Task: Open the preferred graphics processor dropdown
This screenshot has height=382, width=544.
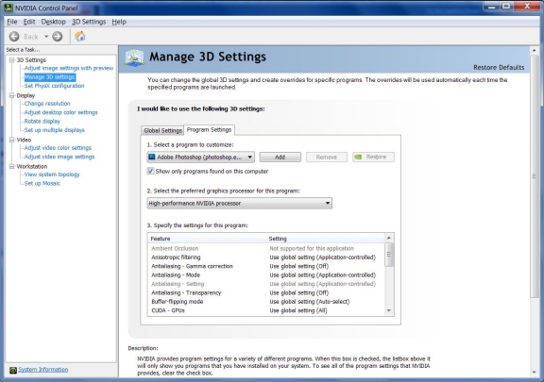Action: coord(239,203)
